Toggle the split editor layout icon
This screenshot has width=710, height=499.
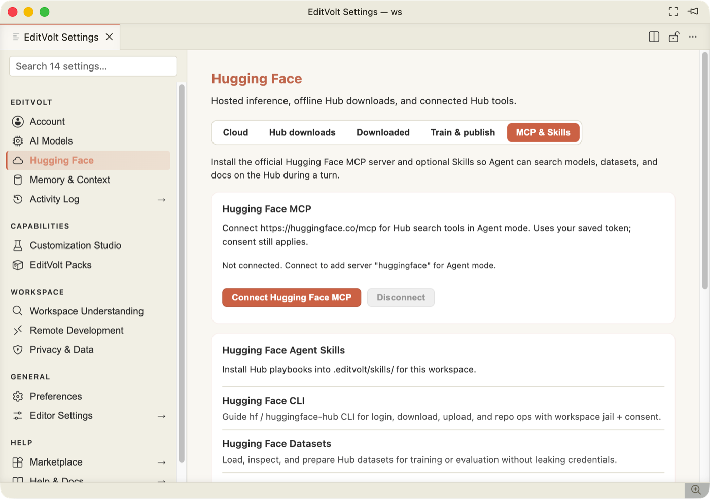pos(654,37)
